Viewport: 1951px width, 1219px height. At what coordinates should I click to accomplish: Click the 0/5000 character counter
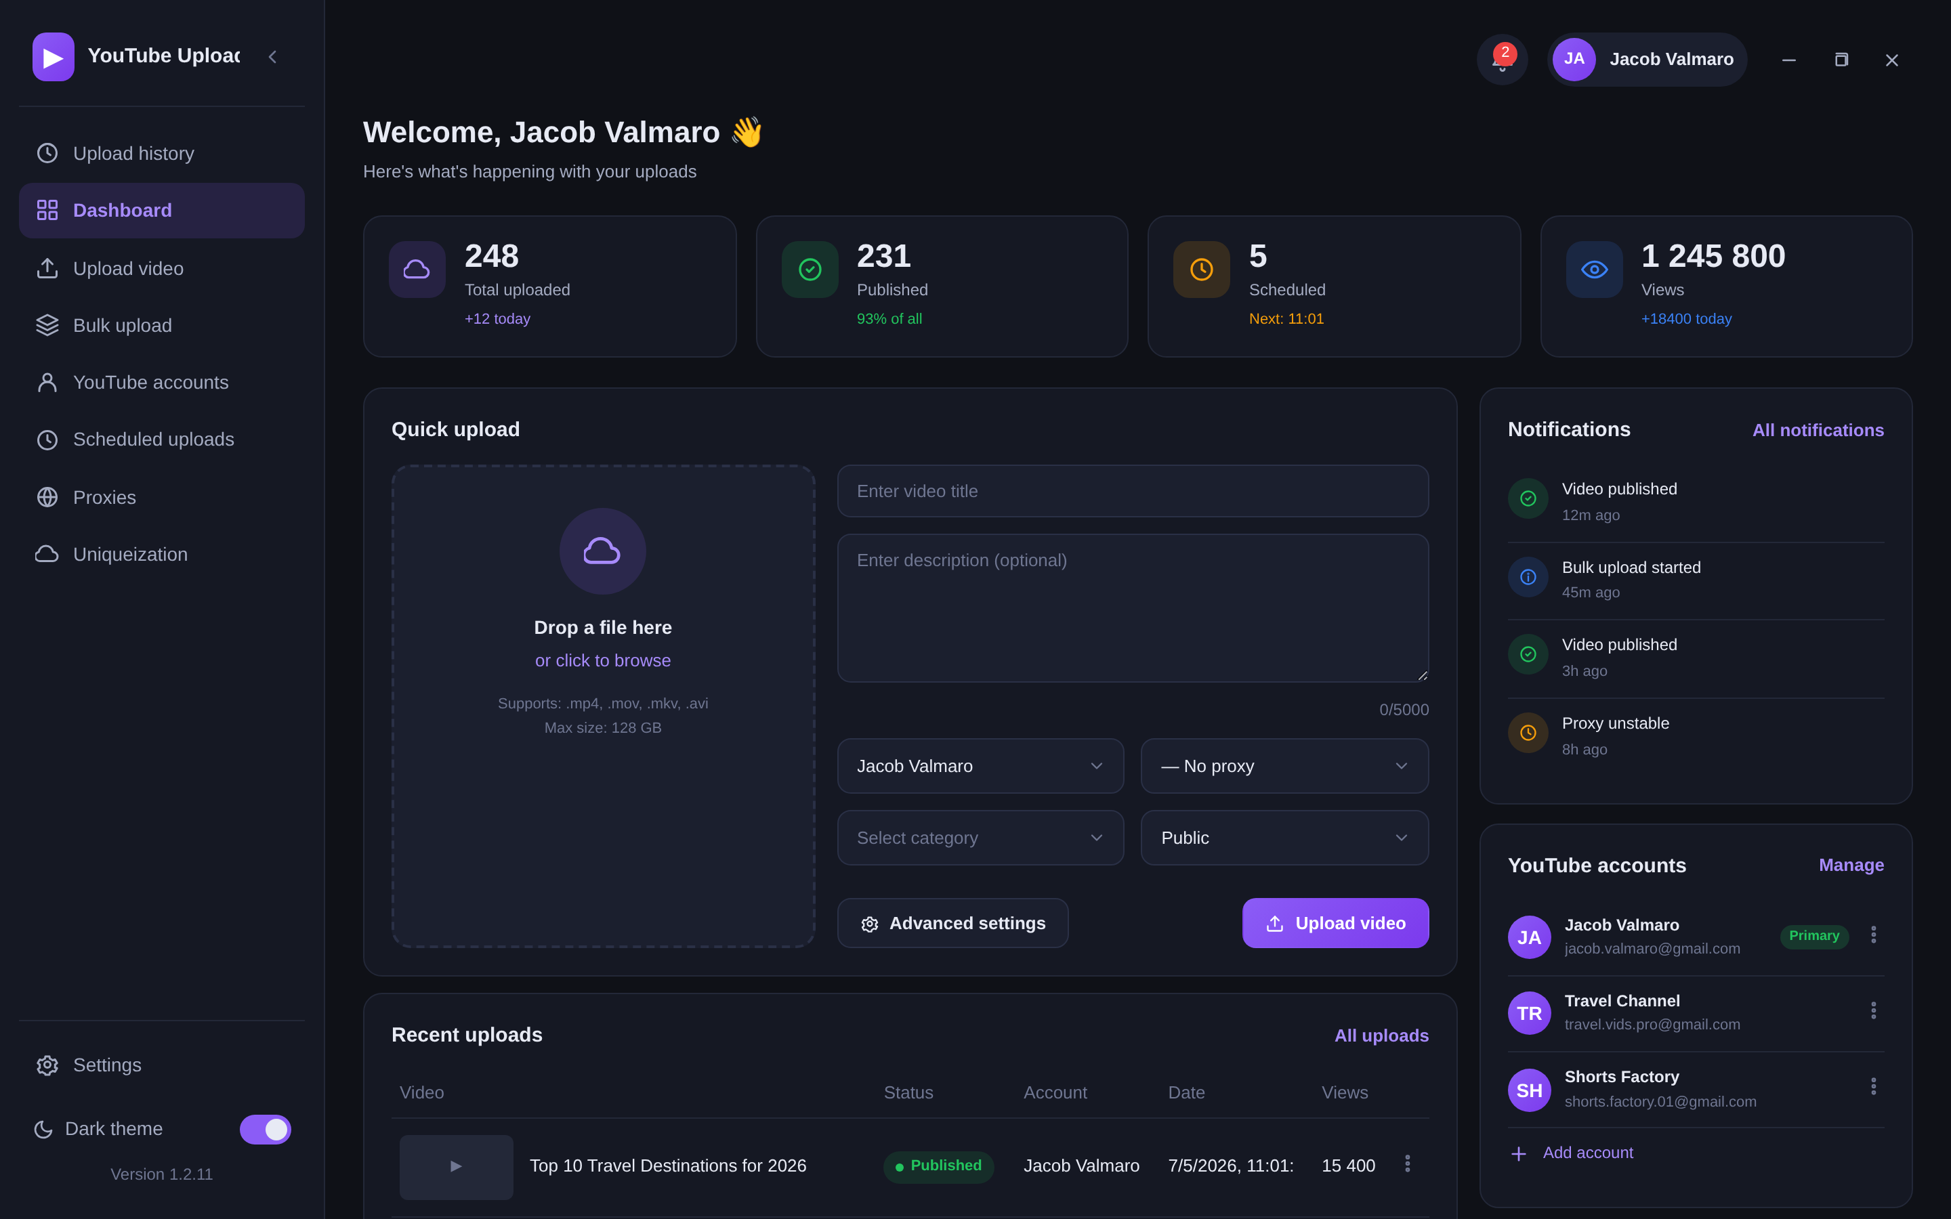point(1404,710)
